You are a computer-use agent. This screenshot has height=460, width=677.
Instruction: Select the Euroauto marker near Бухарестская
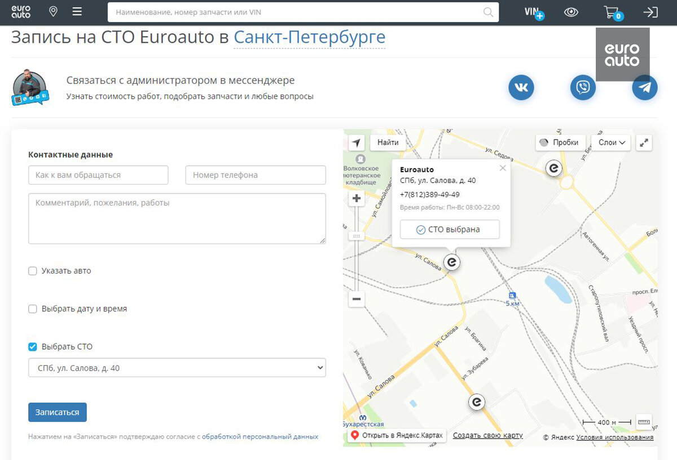(477, 402)
